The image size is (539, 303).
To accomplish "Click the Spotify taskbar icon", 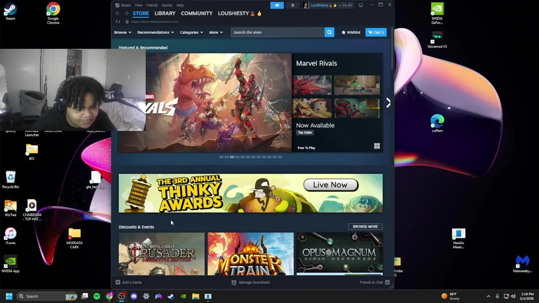I will tap(97, 296).
